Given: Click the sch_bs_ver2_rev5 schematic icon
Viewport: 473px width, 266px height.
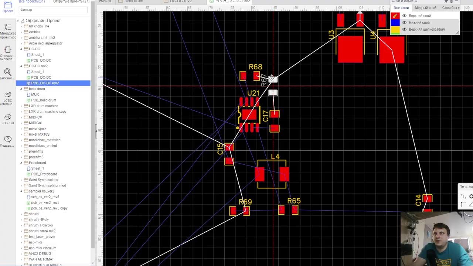Looking at the screenshot, I should tap(28, 197).
